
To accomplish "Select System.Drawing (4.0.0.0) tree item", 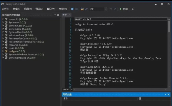I will 22,58.
